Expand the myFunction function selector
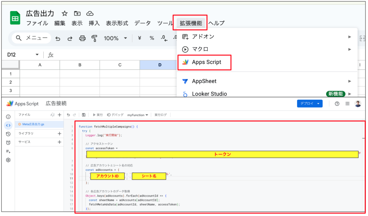The width and height of the screenshot is (368, 216). click(x=138, y=115)
